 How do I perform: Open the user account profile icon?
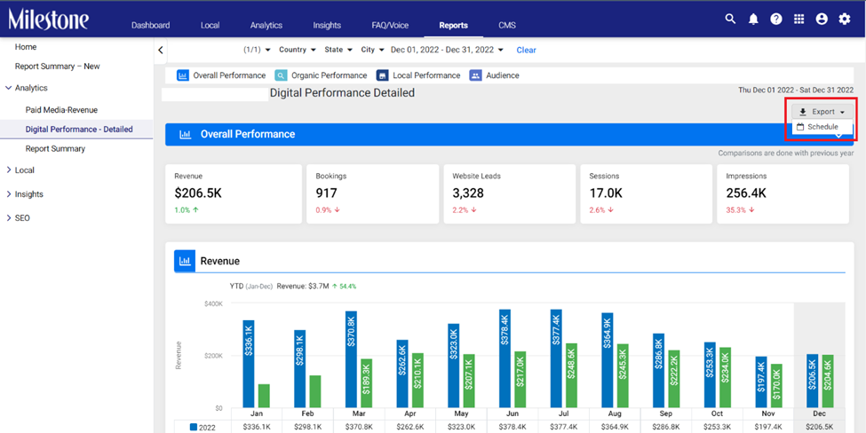pyautogui.click(x=822, y=20)
